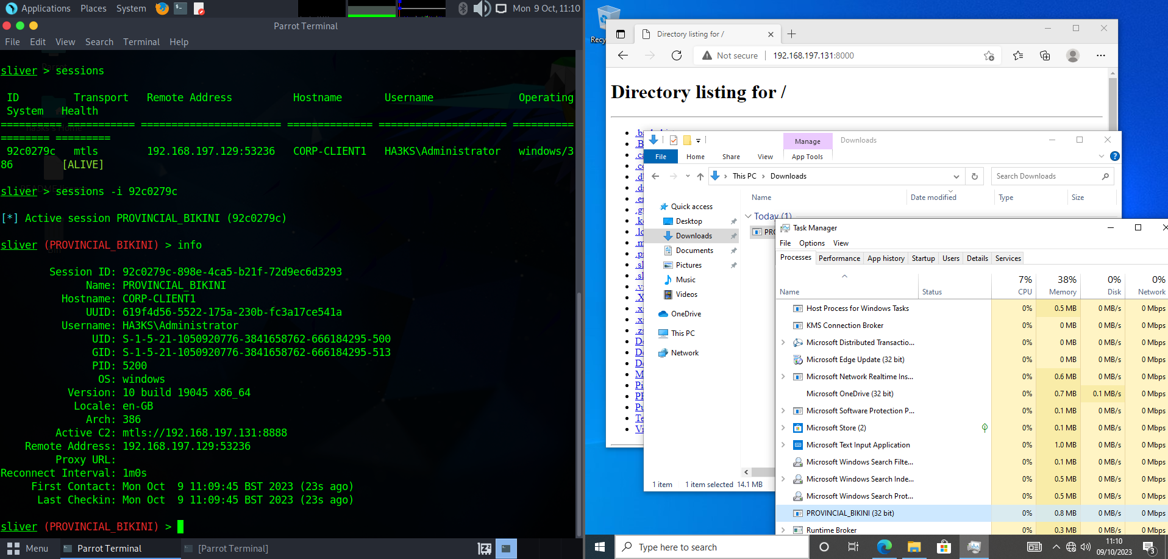Open terminal launcher in Parrot top panel
This screenshot has height=559, width=1168.
pos(180,9)
